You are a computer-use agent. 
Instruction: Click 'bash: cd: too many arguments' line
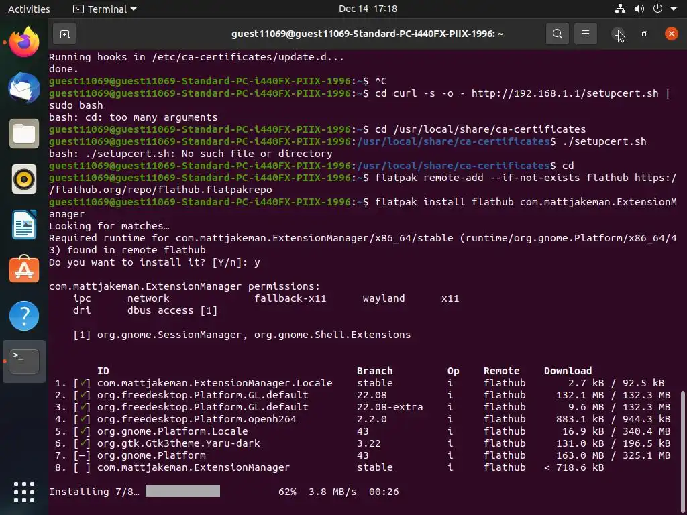click(x=134, y=117)
